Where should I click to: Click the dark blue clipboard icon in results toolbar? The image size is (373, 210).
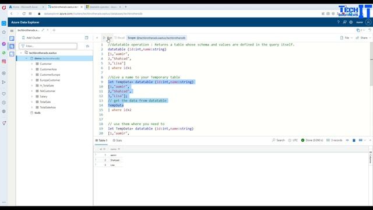[x=354, y=140]
